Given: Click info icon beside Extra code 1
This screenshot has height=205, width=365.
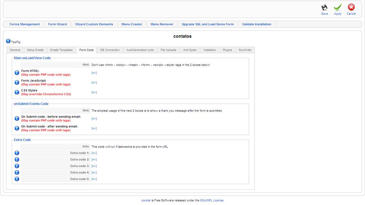Looking at the screenshot, I should (x=17, y=153).
